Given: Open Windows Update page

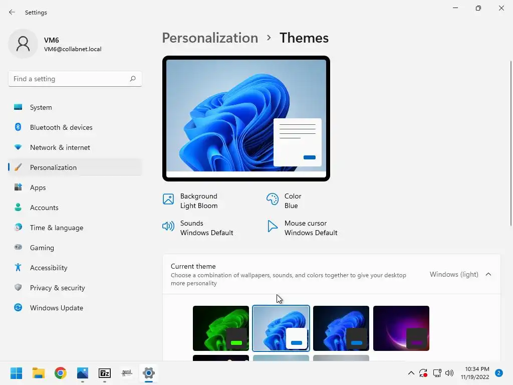Looking at the screenshot, I should [75, 307].
